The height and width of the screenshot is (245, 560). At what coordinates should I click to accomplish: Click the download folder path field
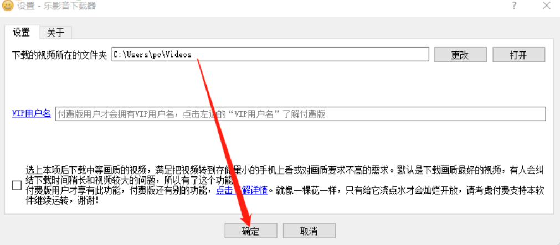(x=270, y=55)
